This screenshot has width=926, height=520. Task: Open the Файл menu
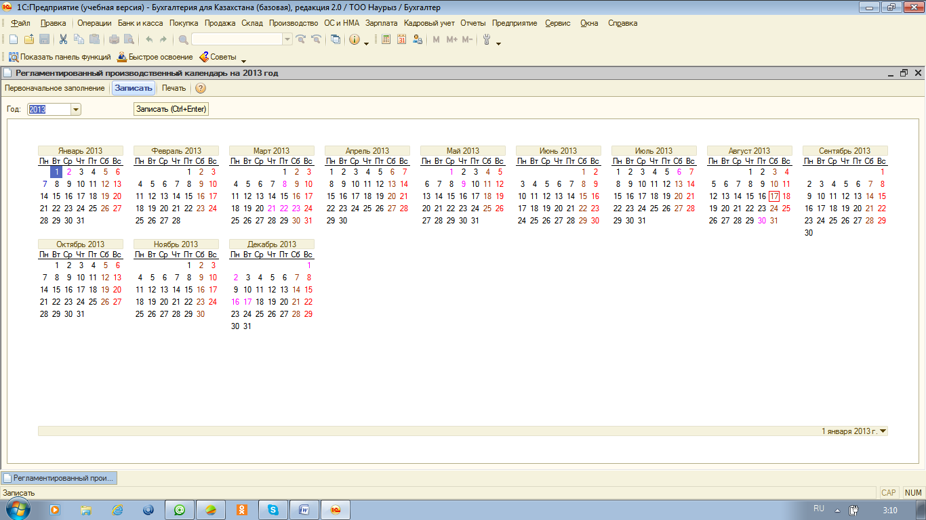[21, 23]
